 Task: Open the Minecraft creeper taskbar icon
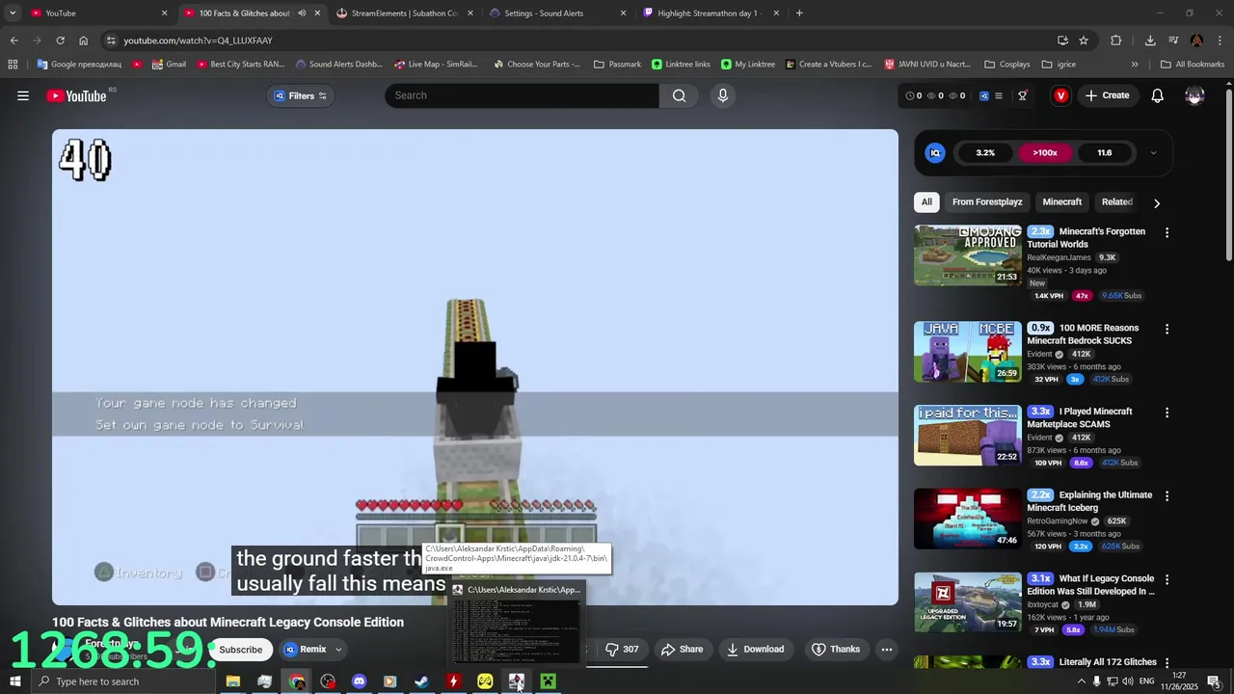pos(548,681)
